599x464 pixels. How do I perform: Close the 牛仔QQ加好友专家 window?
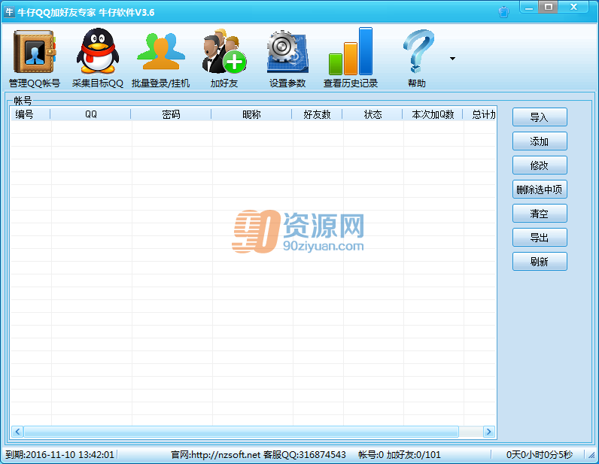point(573,8)
